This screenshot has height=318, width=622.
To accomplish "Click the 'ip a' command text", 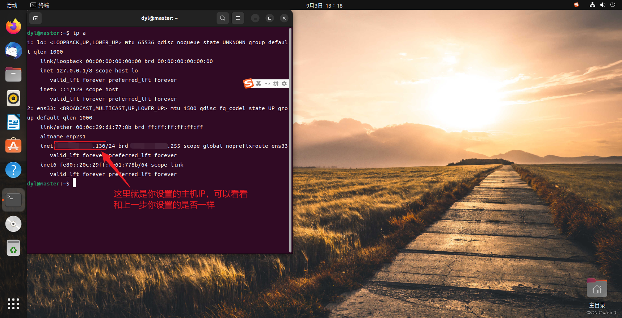I will [x=79, y=33].
